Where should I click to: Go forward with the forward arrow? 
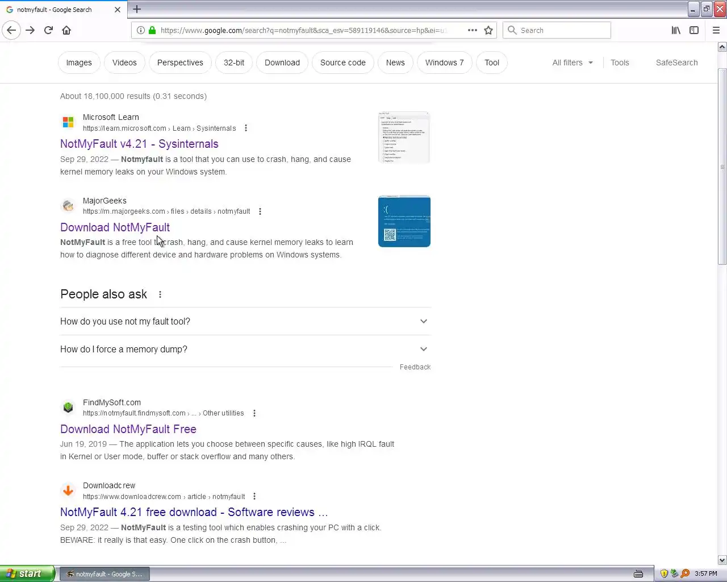30,30
